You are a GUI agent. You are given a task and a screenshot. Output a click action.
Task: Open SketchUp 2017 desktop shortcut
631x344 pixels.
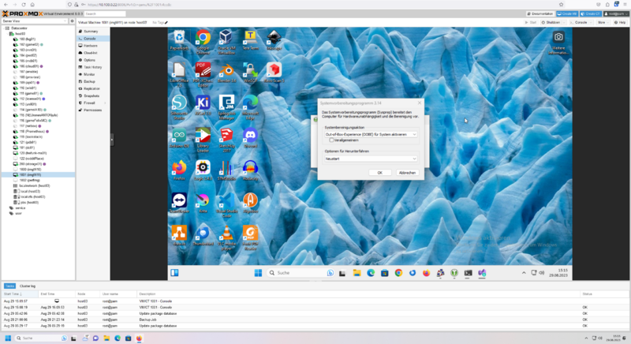pos(226,140)
